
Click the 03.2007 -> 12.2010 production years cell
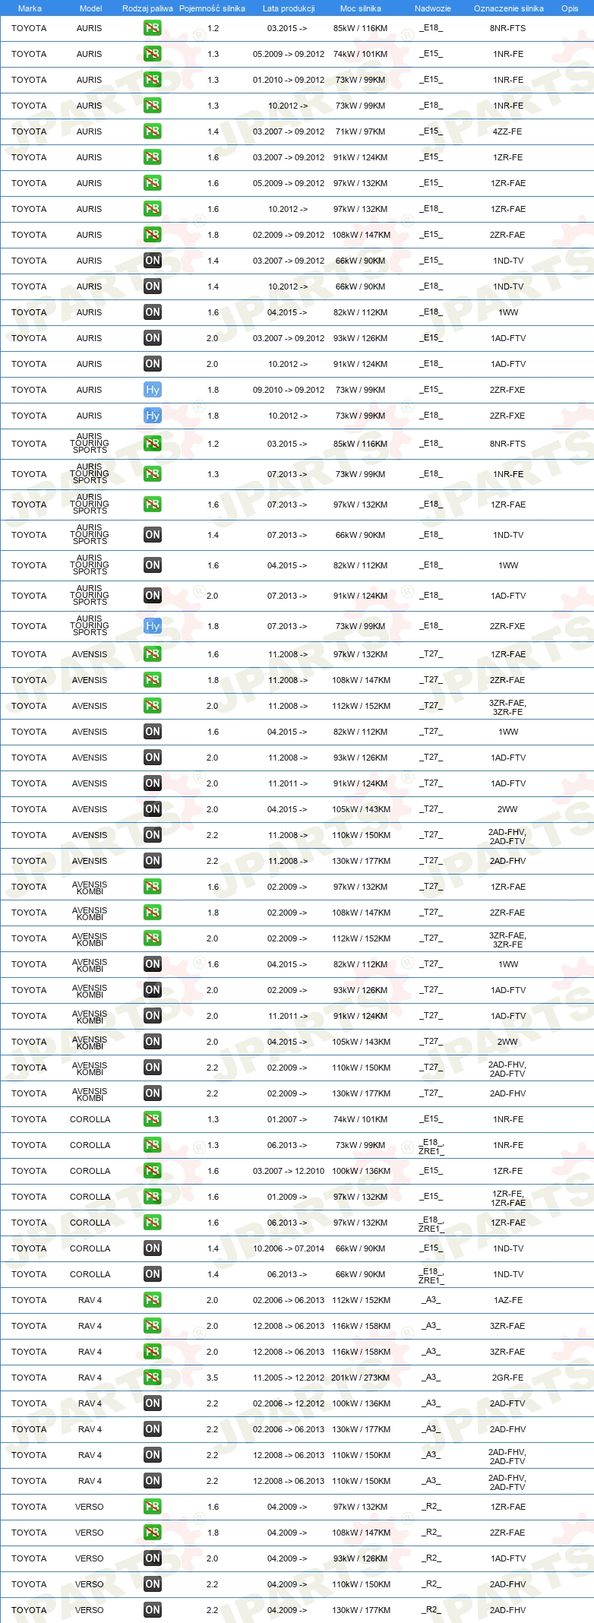[289, 1171]
